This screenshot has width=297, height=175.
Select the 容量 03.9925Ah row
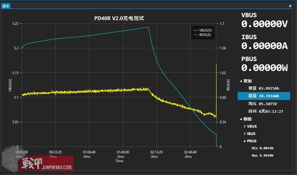point(264,88)
